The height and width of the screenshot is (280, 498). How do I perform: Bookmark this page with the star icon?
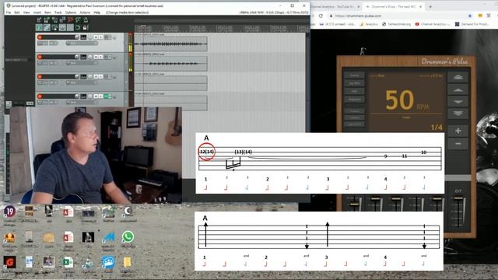470,16
